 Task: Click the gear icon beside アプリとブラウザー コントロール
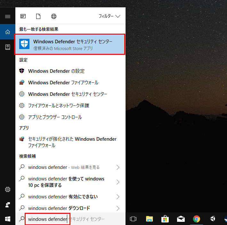pyautogui.click(x=22, y=117)
